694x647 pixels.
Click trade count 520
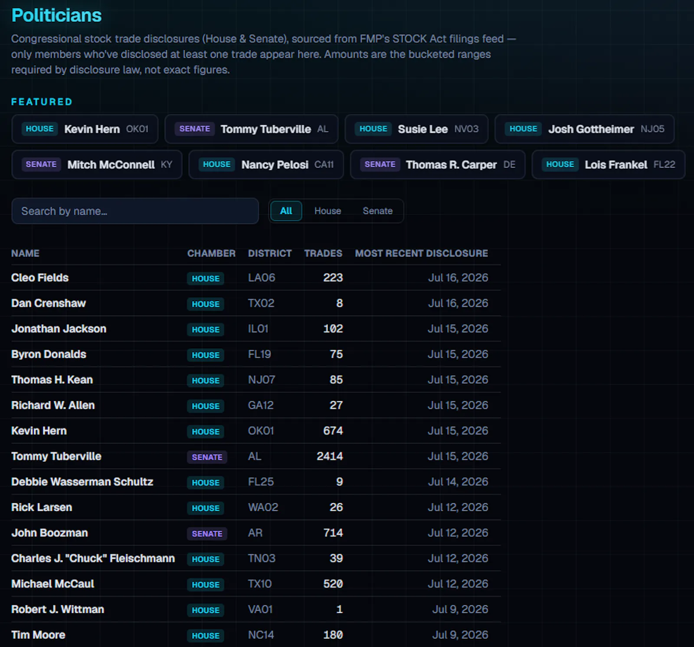coord(333,584)
